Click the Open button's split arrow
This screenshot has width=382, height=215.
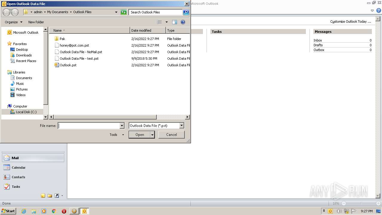pos(153,135)
